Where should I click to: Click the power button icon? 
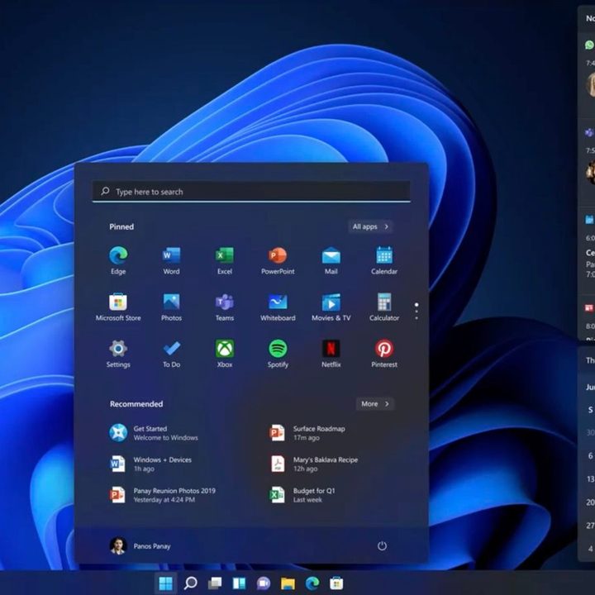point(382,545)
